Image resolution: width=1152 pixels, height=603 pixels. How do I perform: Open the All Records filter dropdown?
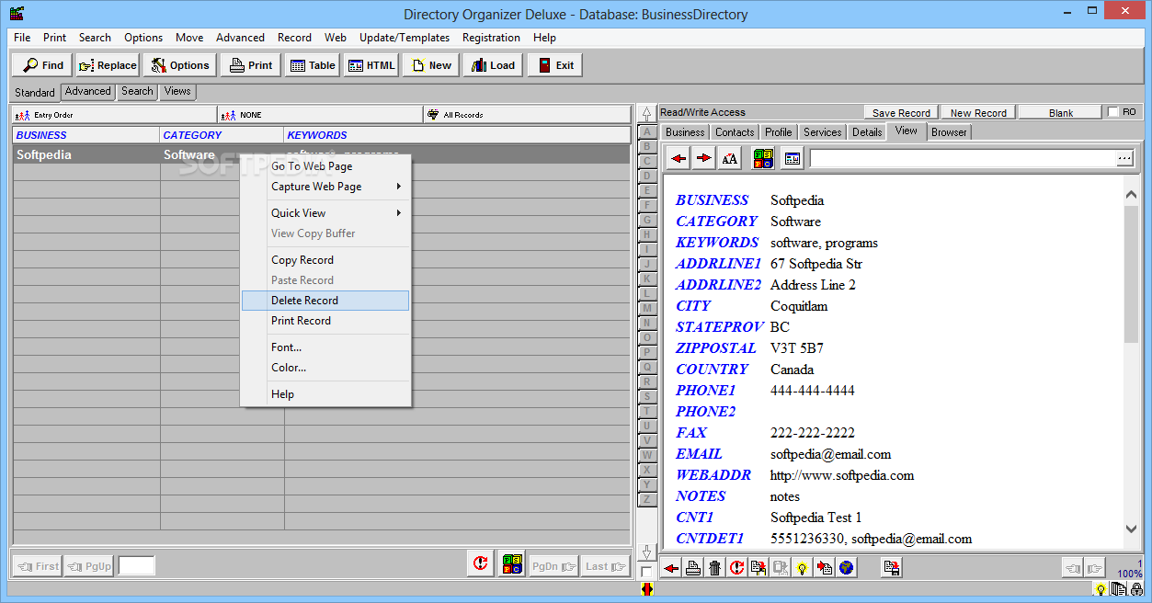pyautogui.click(x=527, y=115)
